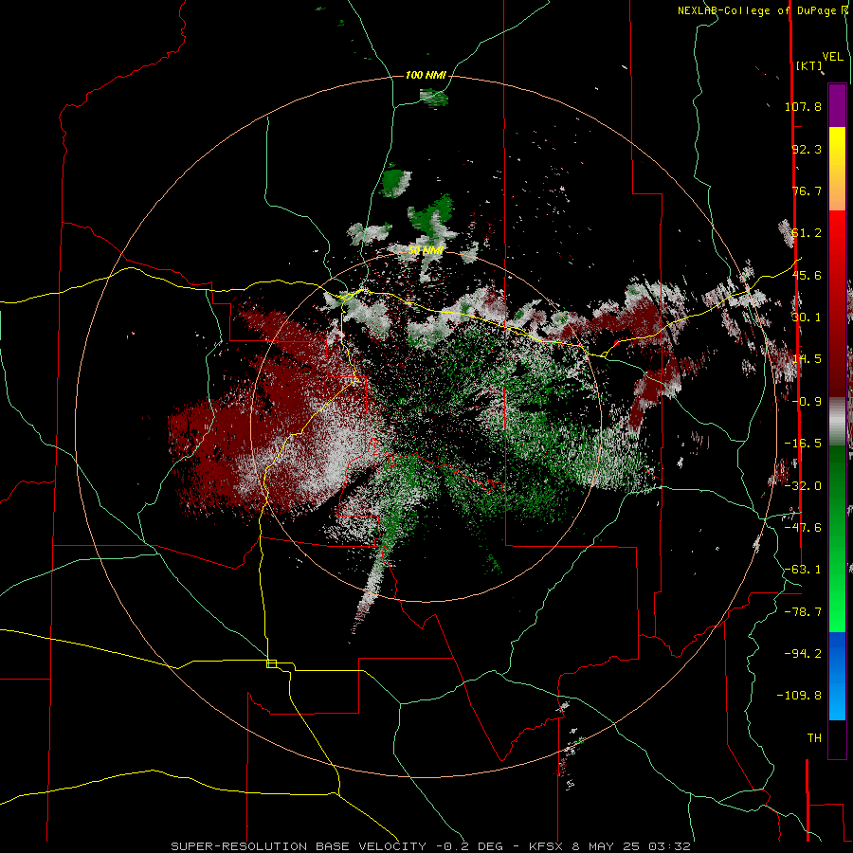Image resolution: width=853 pixels, height=853 pixels.
Task: Click the -0.9 legend value
Action: click(807, 402)
